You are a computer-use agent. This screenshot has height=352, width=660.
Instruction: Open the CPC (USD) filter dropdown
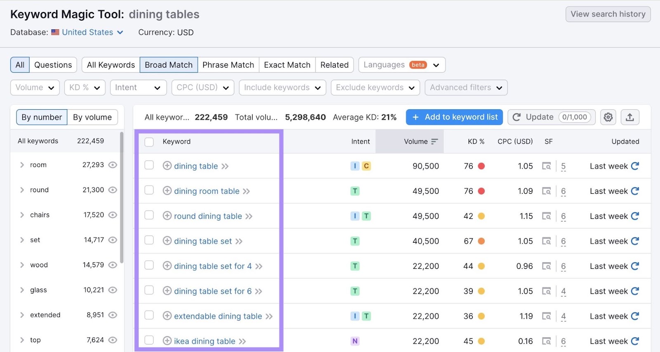(x=203, y=87)
